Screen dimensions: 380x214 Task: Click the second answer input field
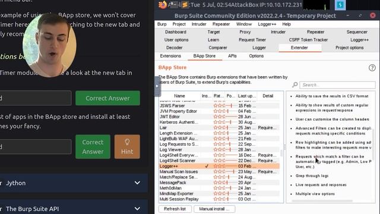click(36, 147)
